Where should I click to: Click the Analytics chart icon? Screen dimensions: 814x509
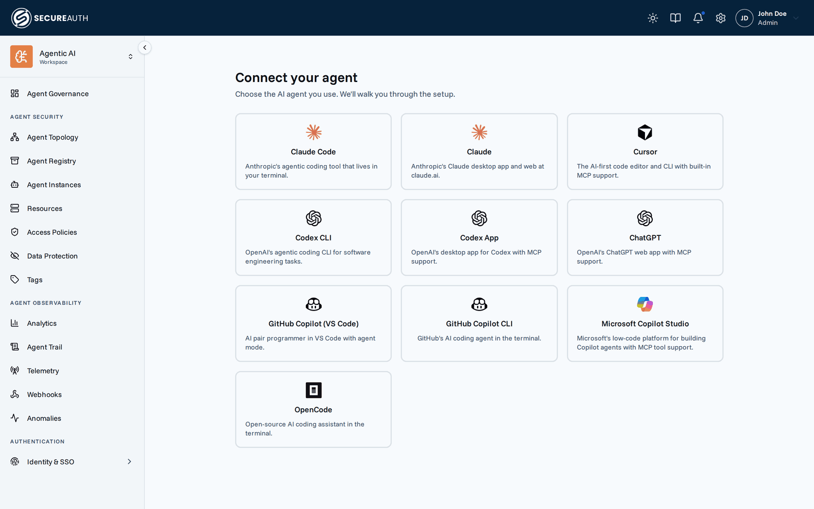click(x=15, y=323)
